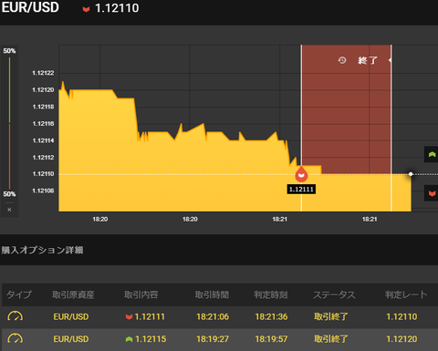
Task: Click the green high arrow in second row
Action: pos(129,339)
